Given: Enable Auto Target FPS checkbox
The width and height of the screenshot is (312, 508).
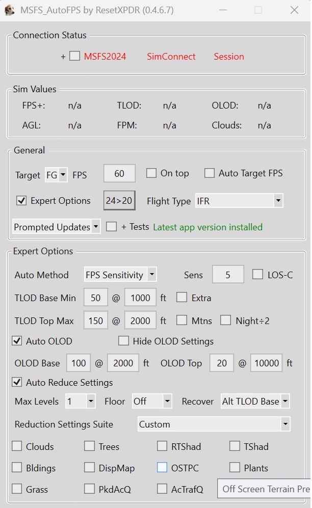Looking at the screenshot, I should coord(210,173).
